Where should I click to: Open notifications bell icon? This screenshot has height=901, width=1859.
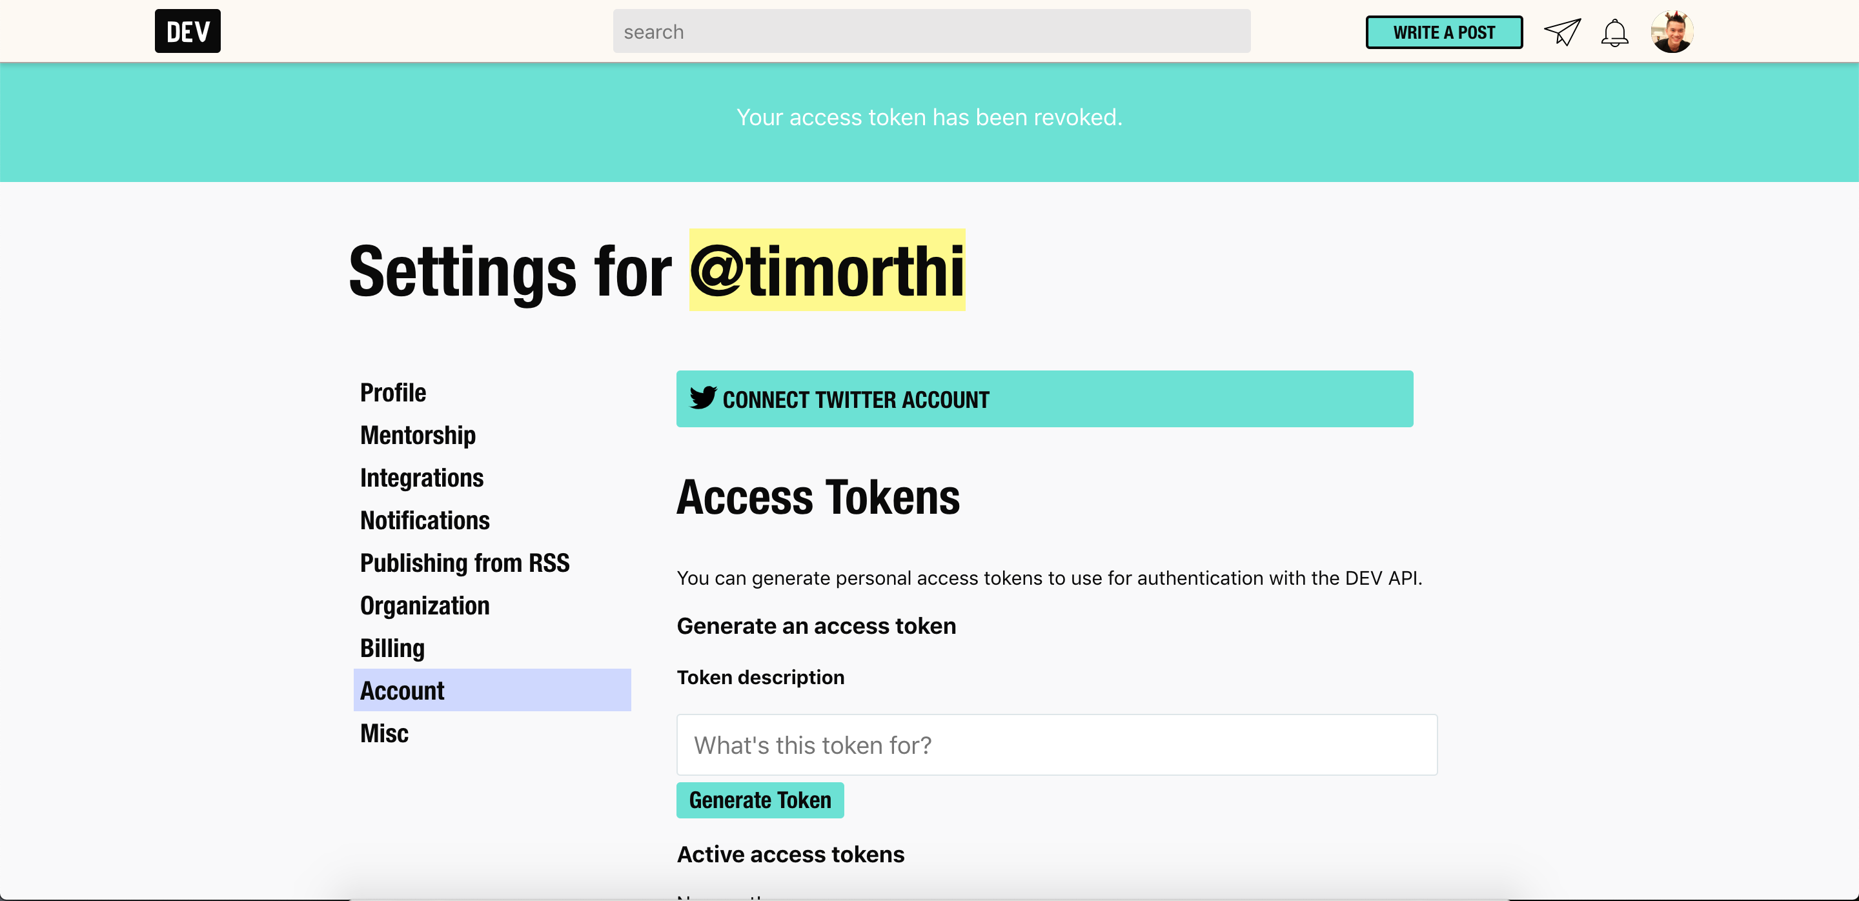[1614, 32]
